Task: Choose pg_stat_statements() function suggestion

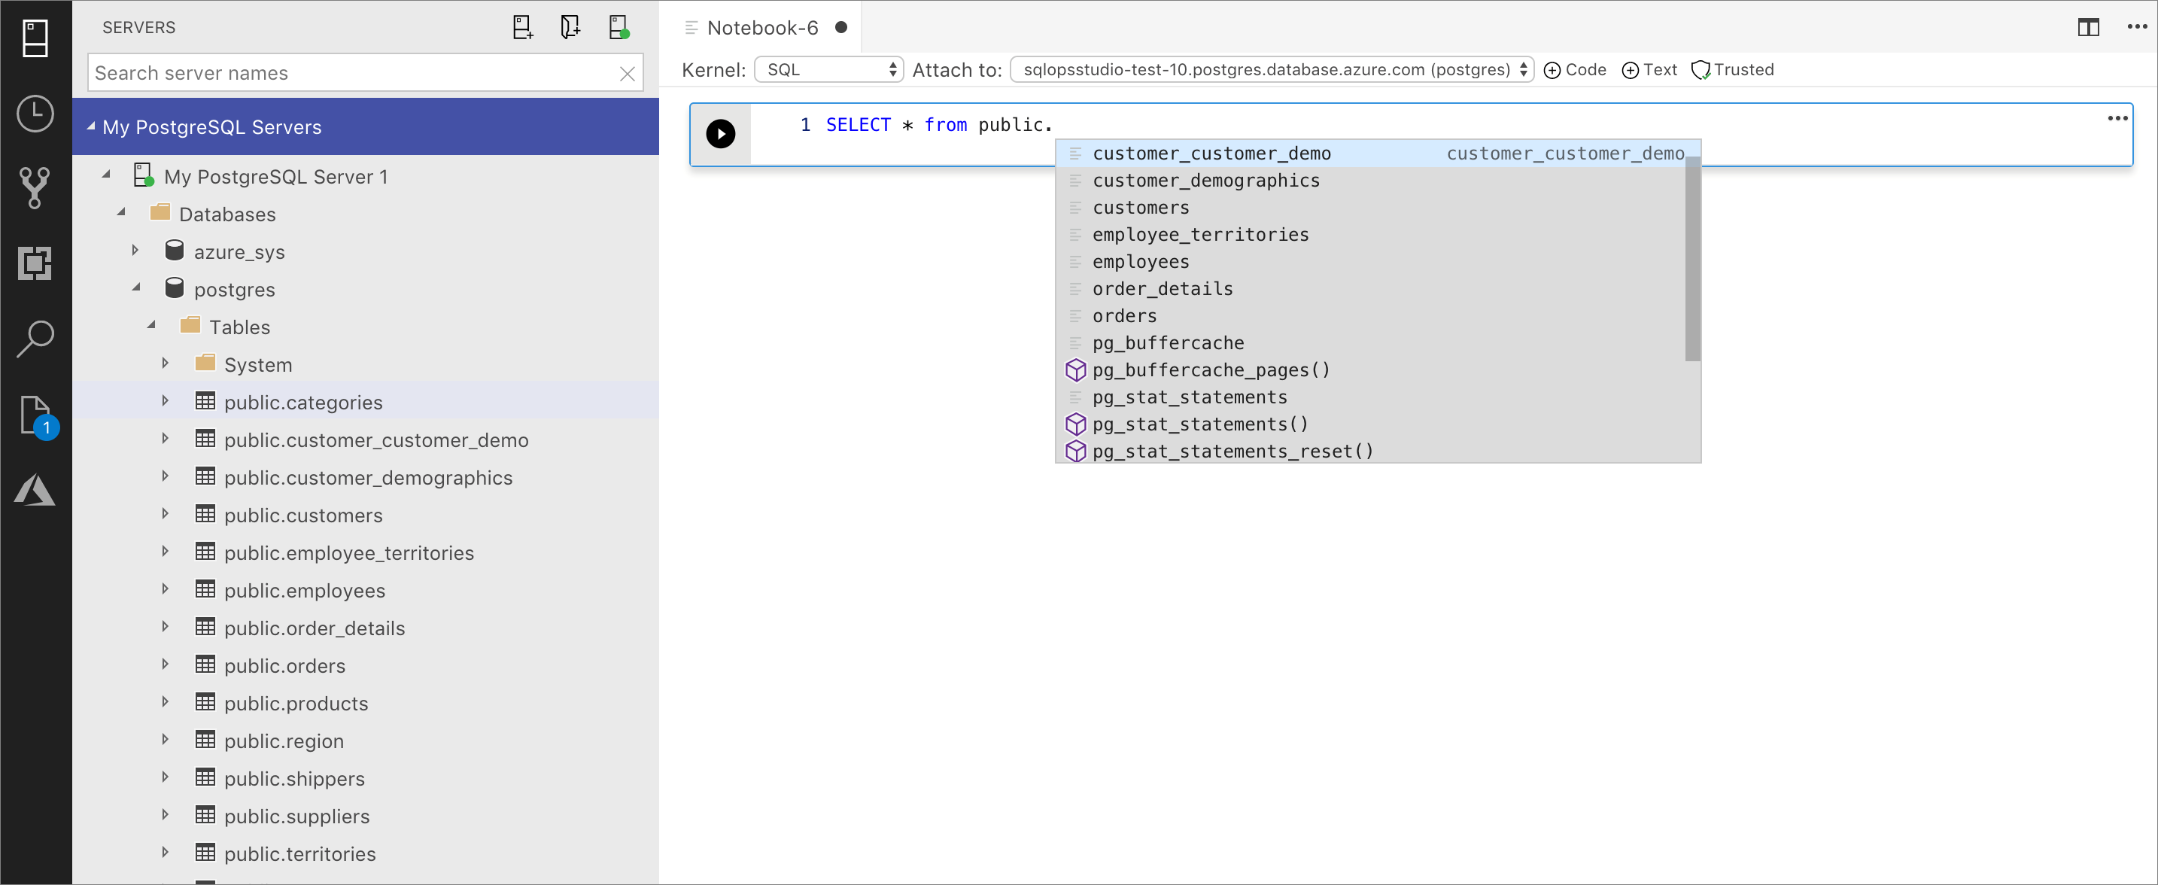Action: click(x=1370, y=424)
